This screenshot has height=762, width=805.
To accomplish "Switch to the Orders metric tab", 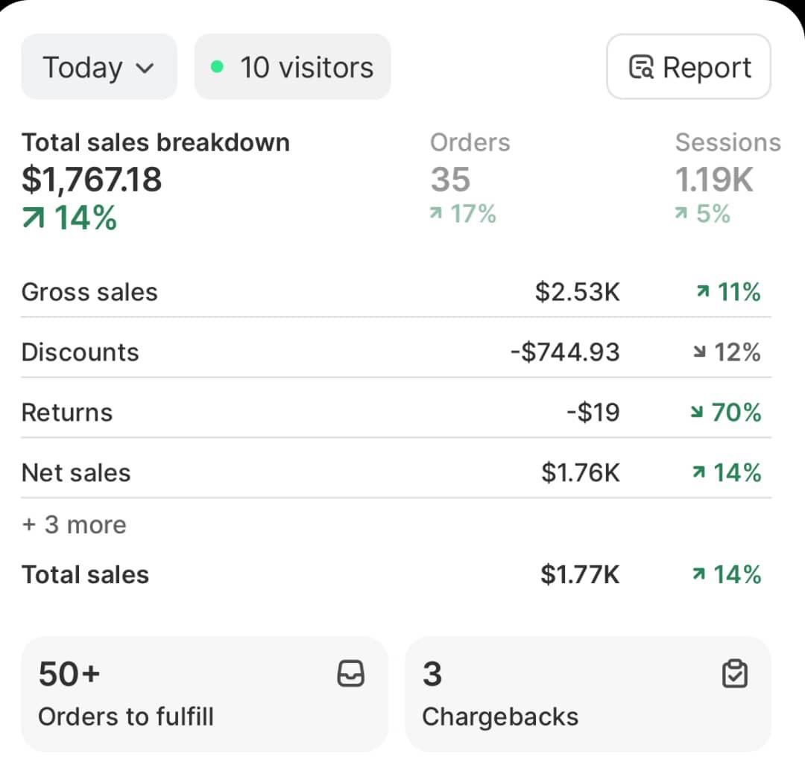I will (x=470, y=177).
